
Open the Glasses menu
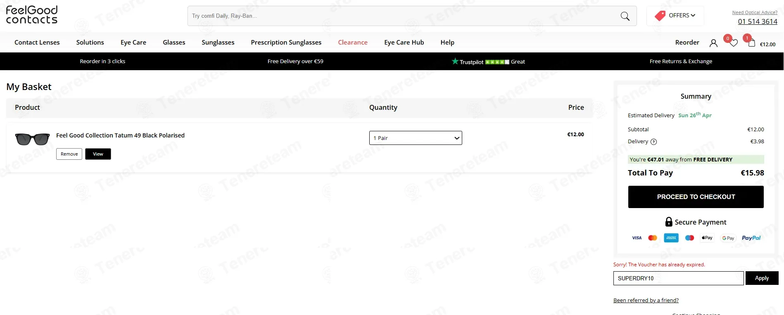174,42
